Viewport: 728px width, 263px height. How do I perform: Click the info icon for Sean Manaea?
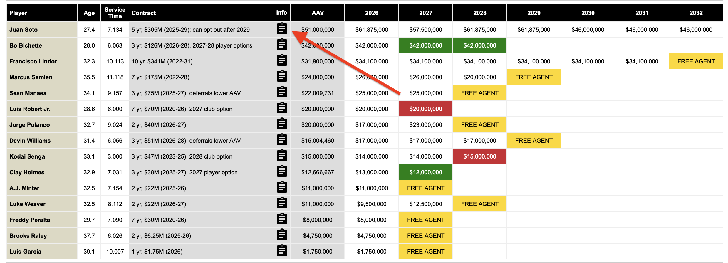(x=282, y=92)
